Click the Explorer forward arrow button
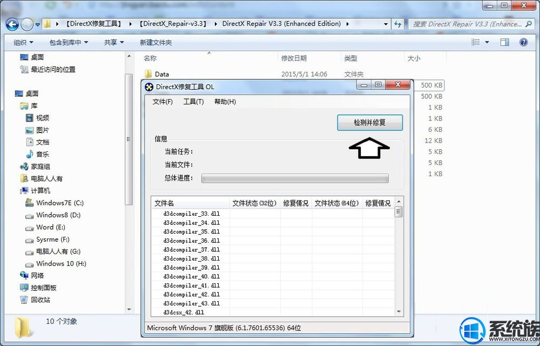 coord(26,24)
